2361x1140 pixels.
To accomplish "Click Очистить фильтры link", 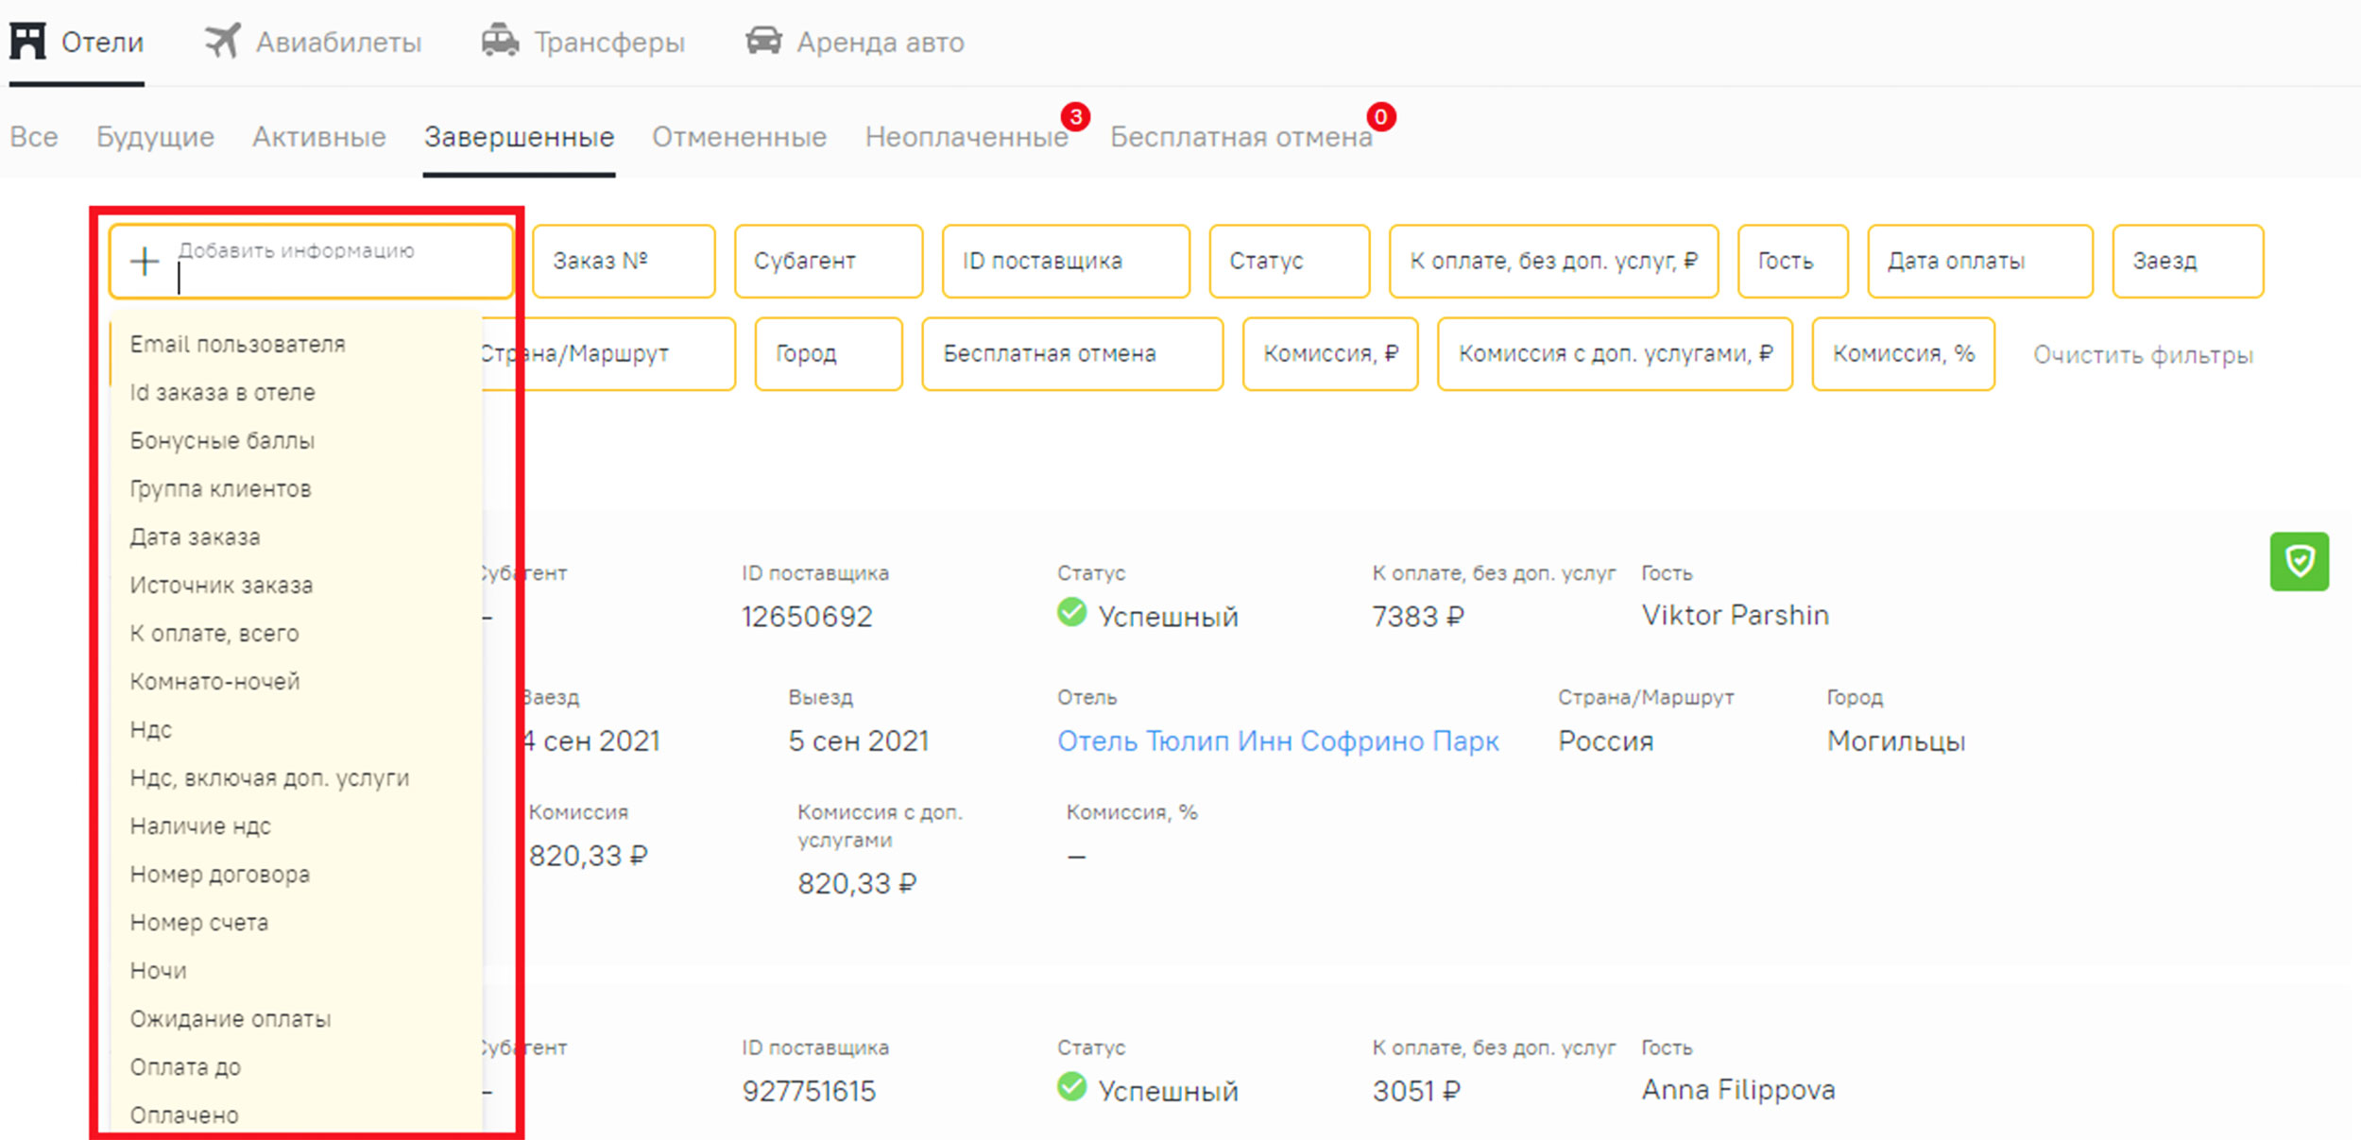I will [x=2143, y=356].
